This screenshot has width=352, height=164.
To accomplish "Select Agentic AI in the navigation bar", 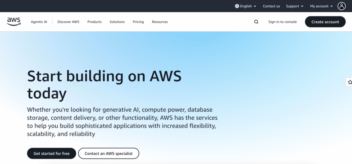I will pyautogui.click(x=39, y=22).
